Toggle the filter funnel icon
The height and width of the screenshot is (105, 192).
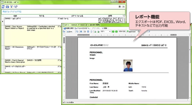11,7
